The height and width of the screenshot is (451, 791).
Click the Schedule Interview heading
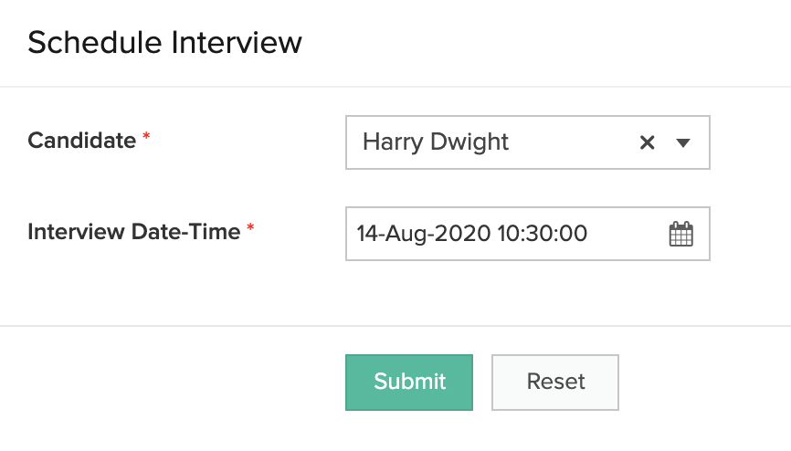point(164,42)
